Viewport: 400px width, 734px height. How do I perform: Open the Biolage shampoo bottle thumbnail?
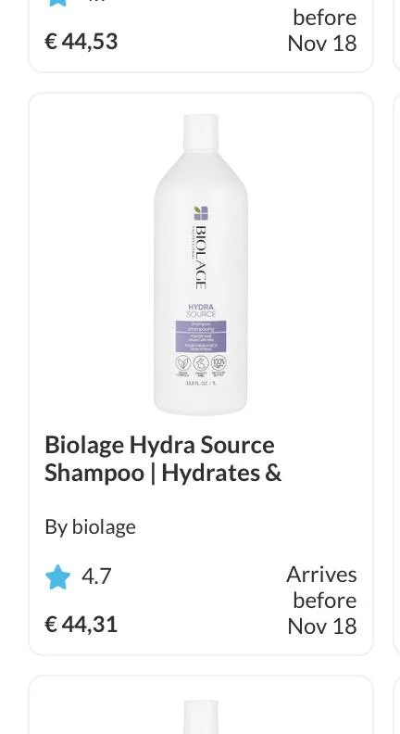201,264
